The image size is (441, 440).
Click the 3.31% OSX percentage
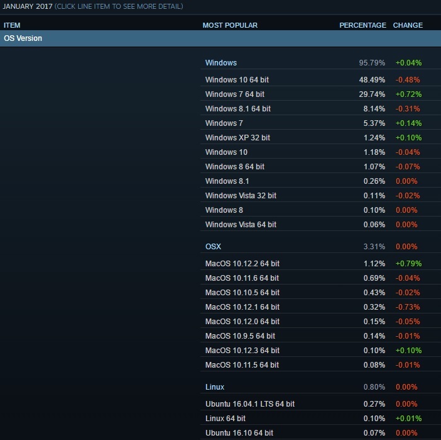click(x=374, y=246)
